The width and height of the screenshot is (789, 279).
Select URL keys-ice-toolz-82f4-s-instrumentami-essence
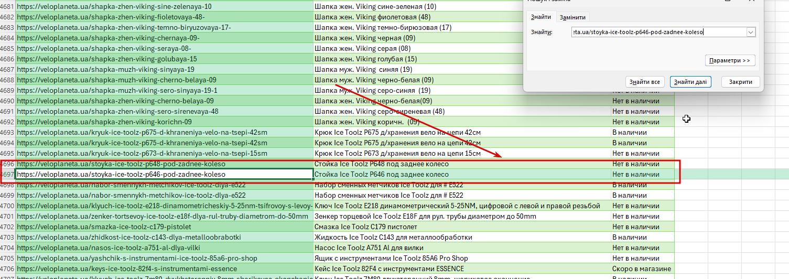164,269
